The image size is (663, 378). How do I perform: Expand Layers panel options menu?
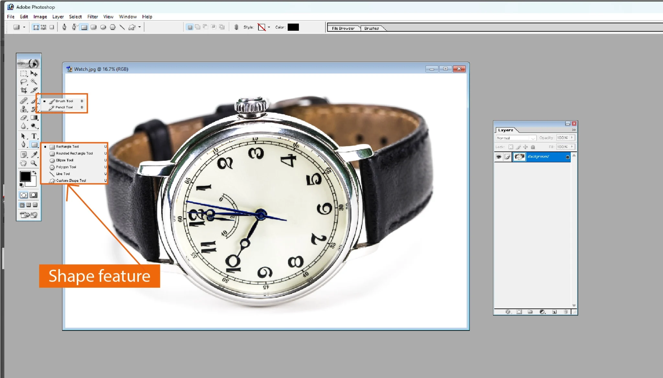(574, 130)
